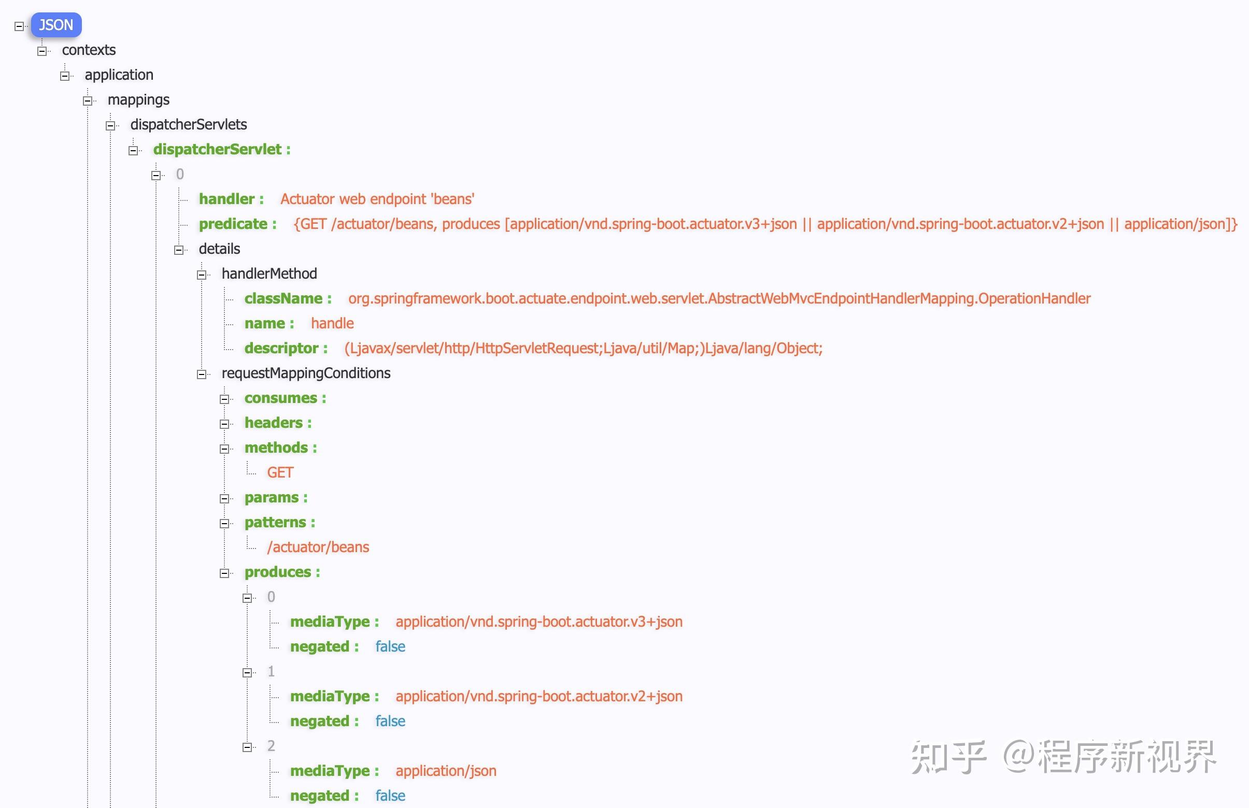This screenshot has height=808, width=1249.
Task: Click the blue JSON root badge
Action: (55, 24)
